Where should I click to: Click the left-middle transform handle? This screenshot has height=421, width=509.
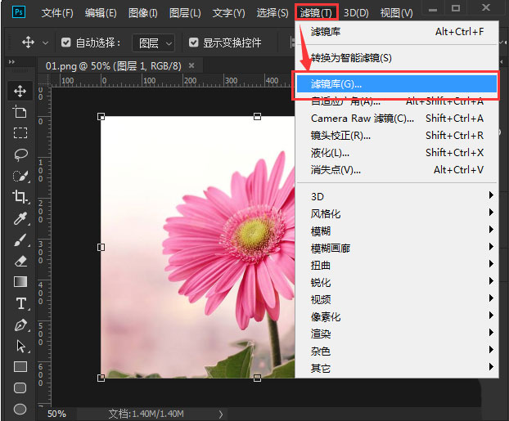click(101, 247)
